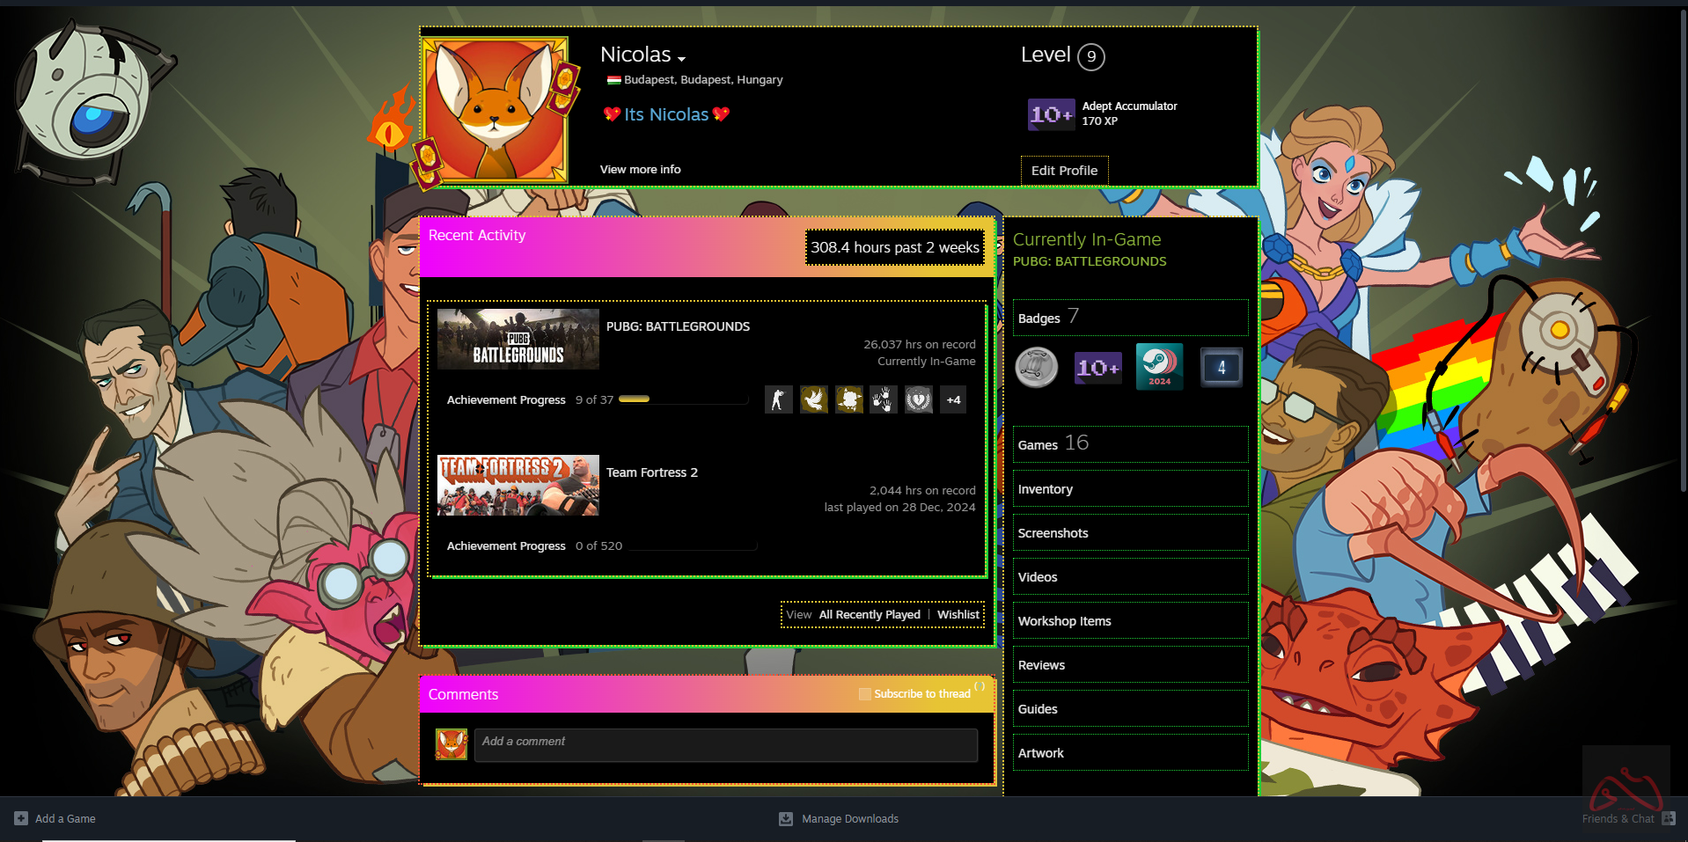Open the All Recently Played link

[869, 615]
